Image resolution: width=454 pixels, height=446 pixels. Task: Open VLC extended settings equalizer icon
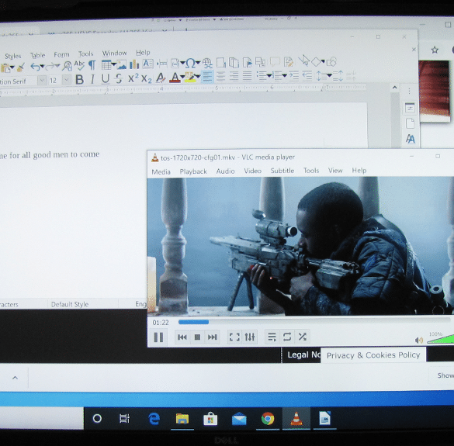250,337
